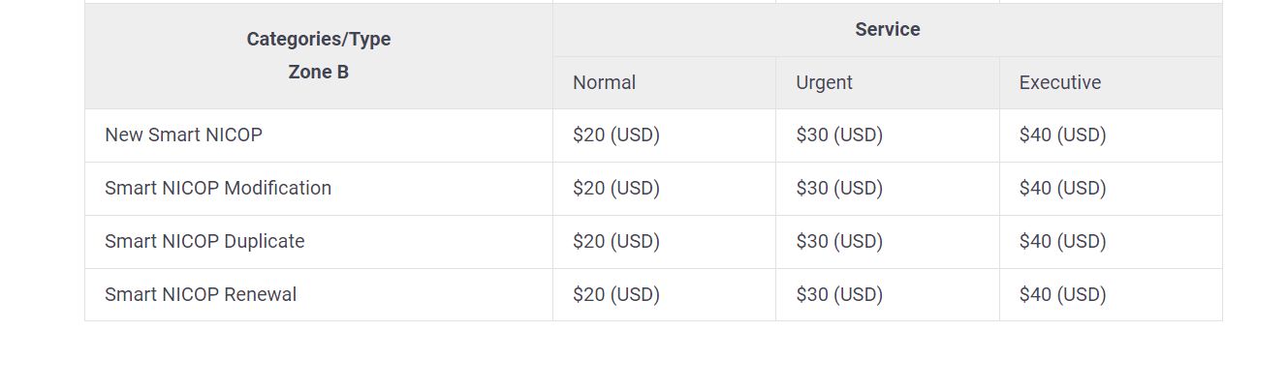Select the Urgent column header

click(824, 83)
